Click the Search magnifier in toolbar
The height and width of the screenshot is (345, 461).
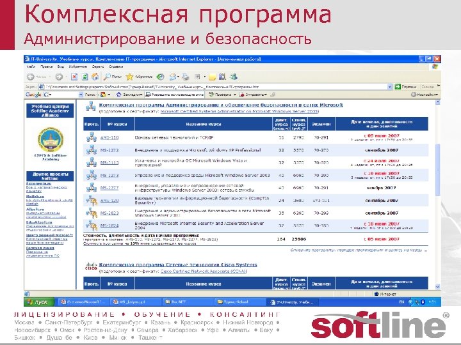[107, 77]
